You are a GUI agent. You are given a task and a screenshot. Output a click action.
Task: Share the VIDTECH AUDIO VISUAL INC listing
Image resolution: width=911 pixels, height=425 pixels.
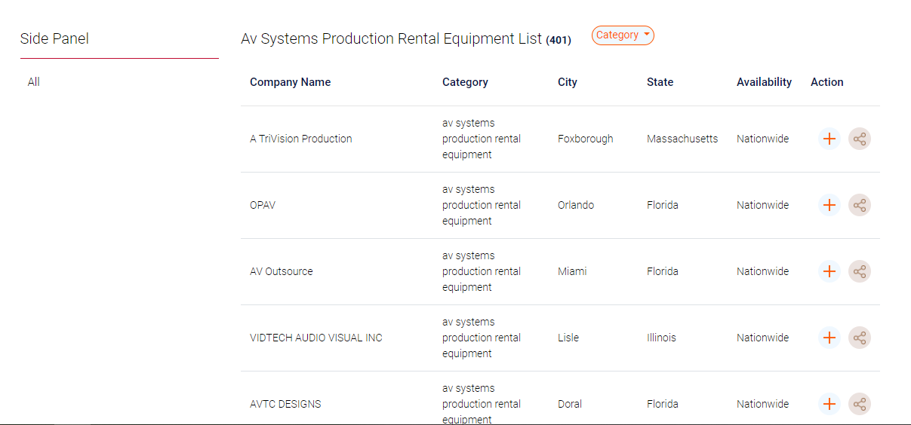click(859, 338)
